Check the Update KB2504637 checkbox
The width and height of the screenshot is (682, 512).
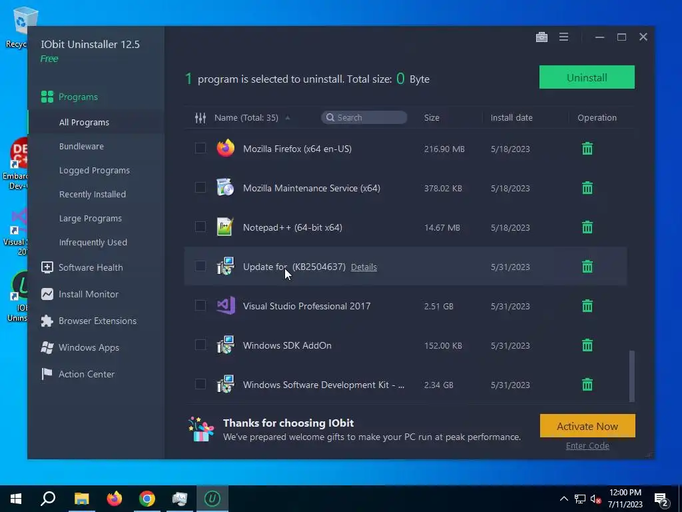coord(200,266)
